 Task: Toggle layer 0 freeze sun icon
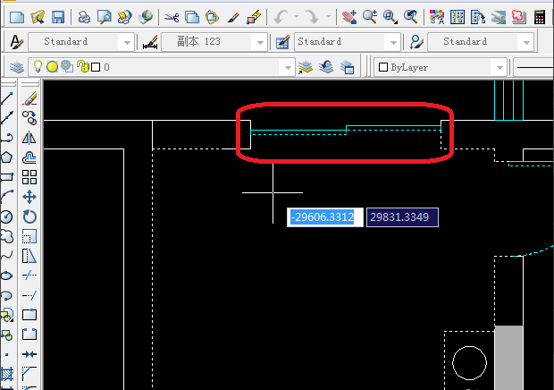pyautogui.click(x=52, y=66)
